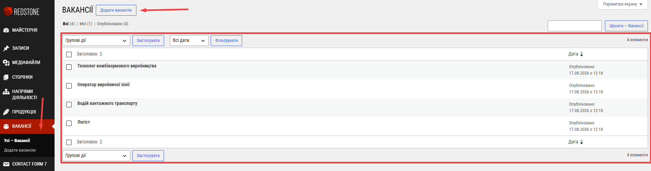Viewport: 651px width, 171px height.
Task: Open Додати вакансію submenu item in the sidebar
Action: coord(20,150)
